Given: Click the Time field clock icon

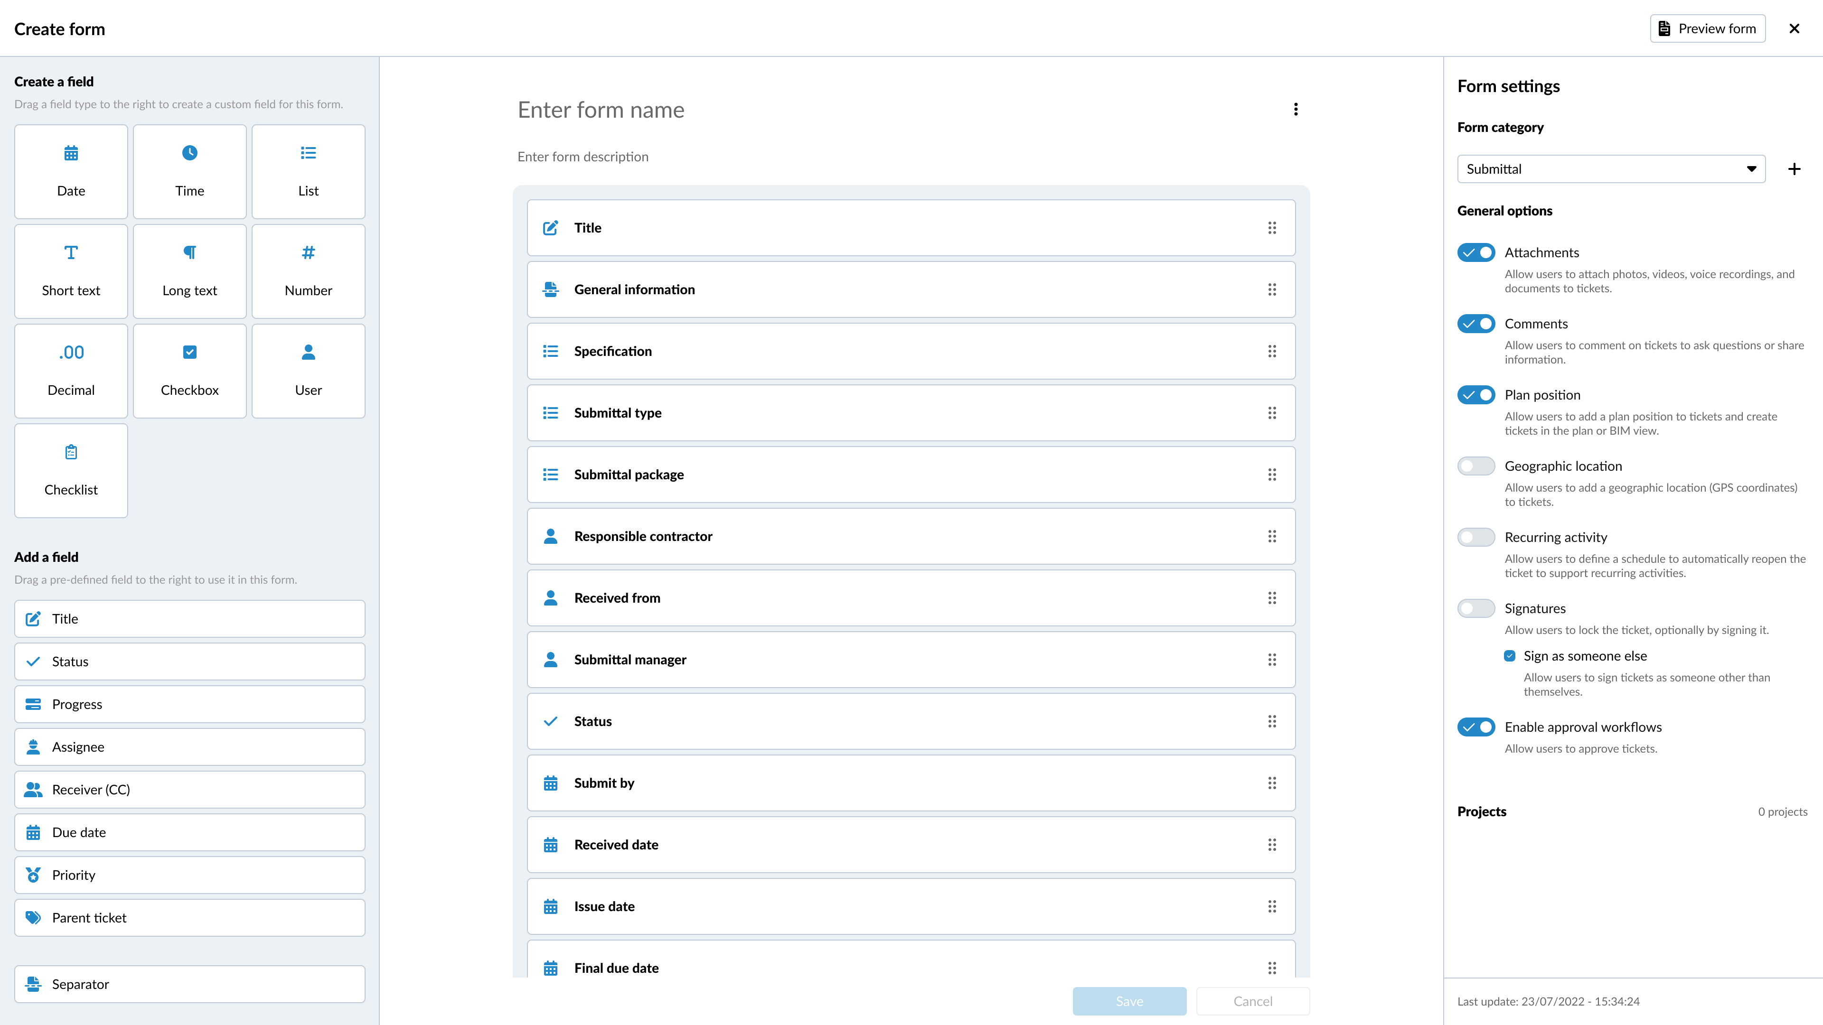Looking at the screenshot, I should pos(190,153).
